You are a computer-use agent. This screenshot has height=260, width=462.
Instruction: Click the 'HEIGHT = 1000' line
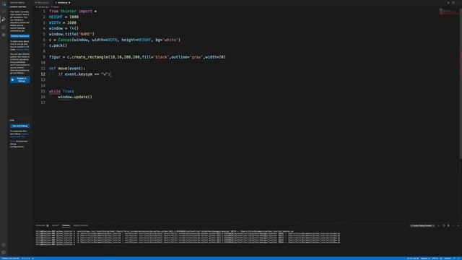click(64, 17)
